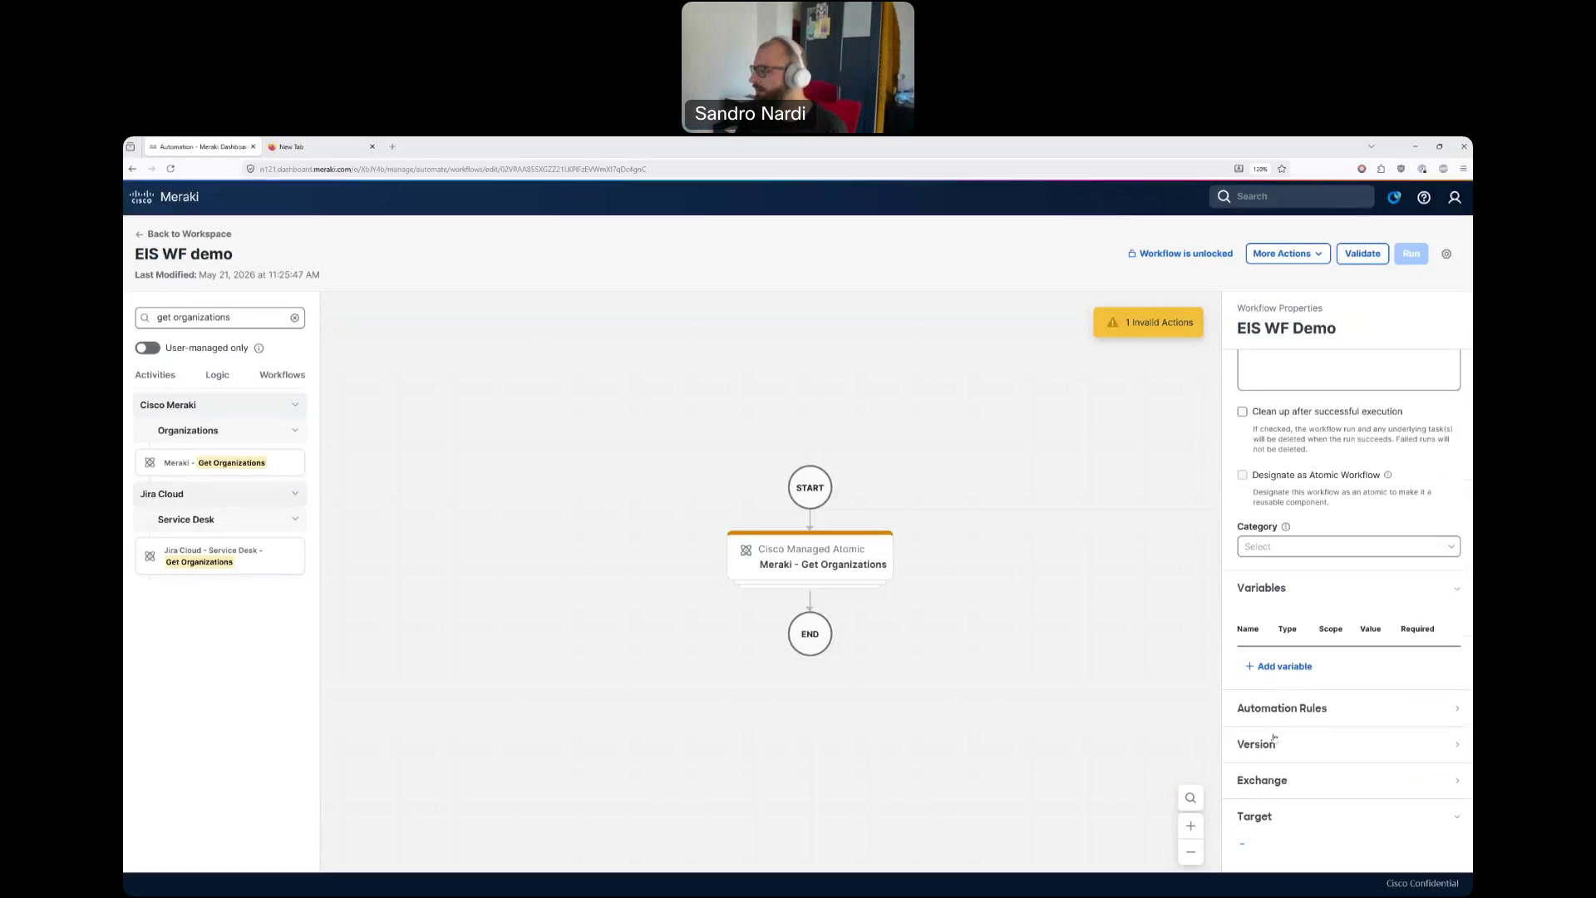The height and width of the screenshot is (898, 1596).
Task: Switch to the Workflows tab
Action: [282, 375]
